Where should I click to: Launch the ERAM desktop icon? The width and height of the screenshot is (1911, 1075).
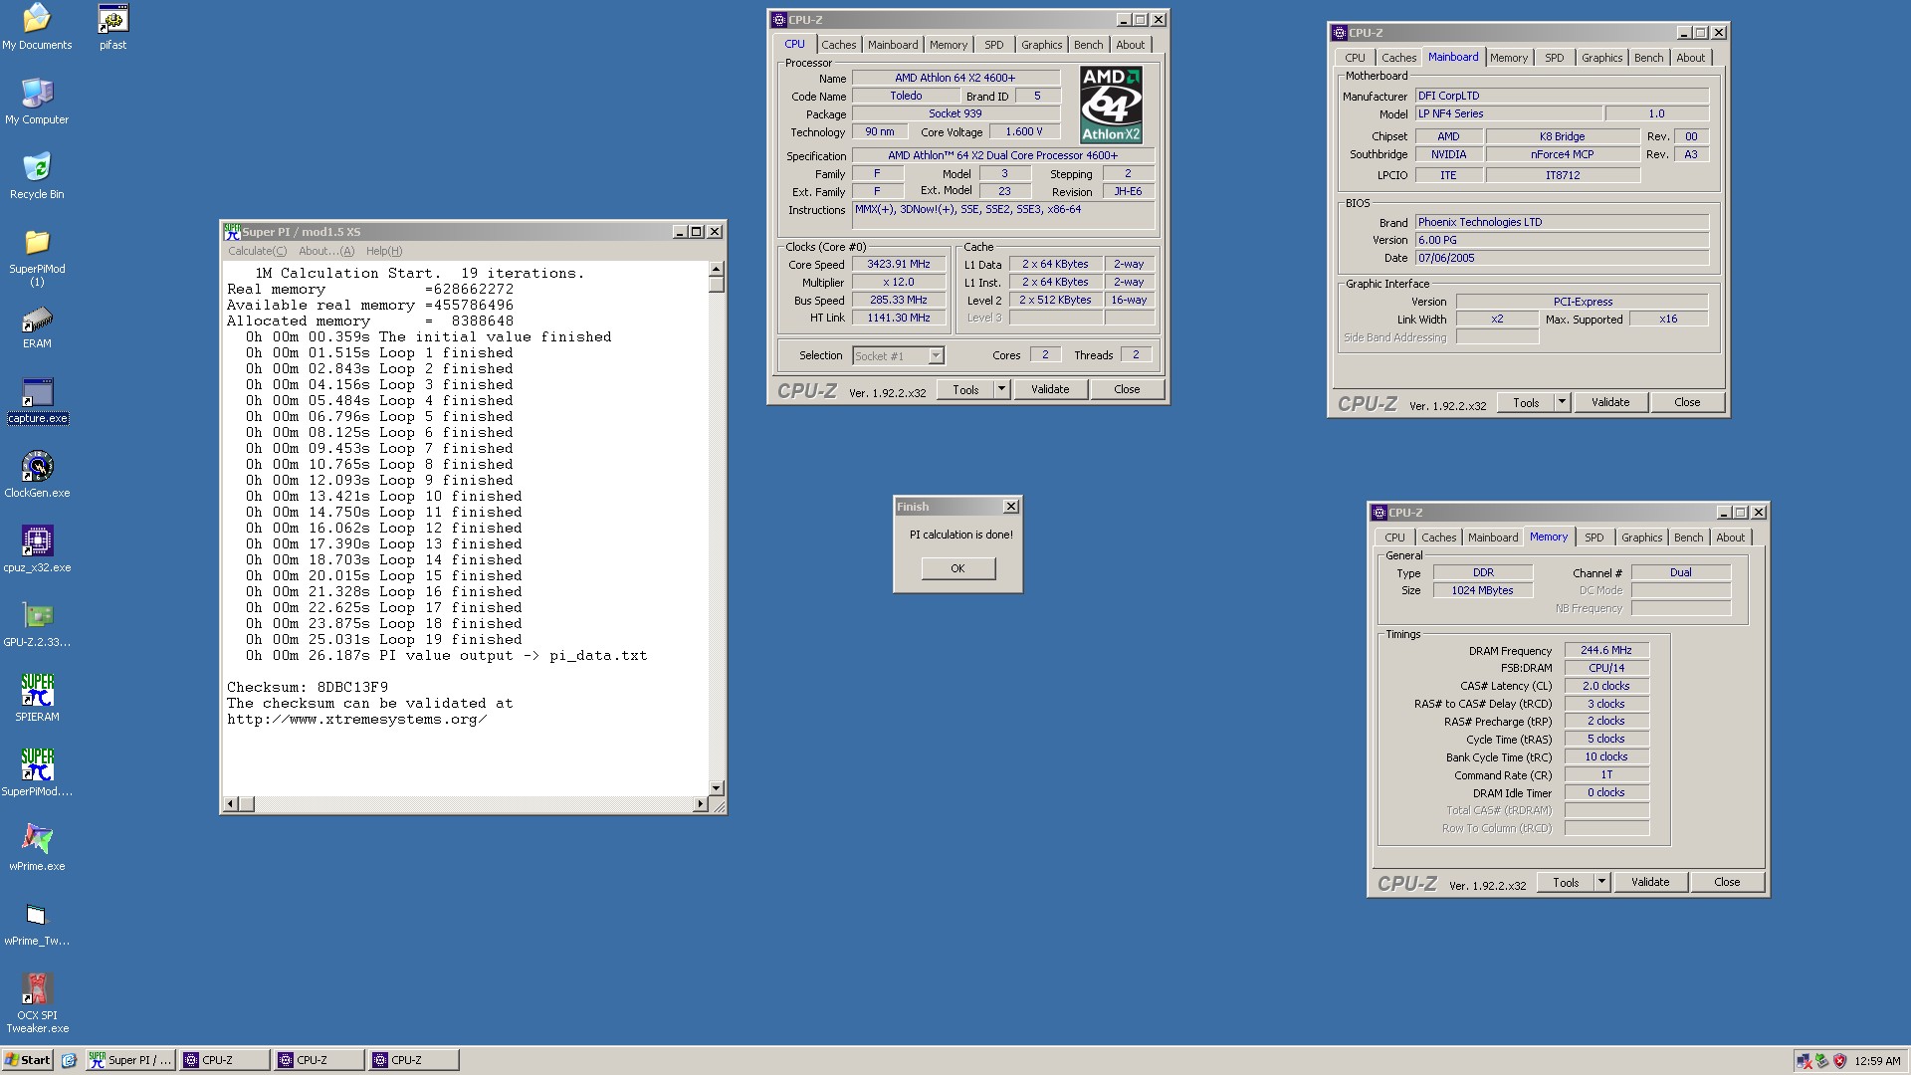click(x=37, y=326)
